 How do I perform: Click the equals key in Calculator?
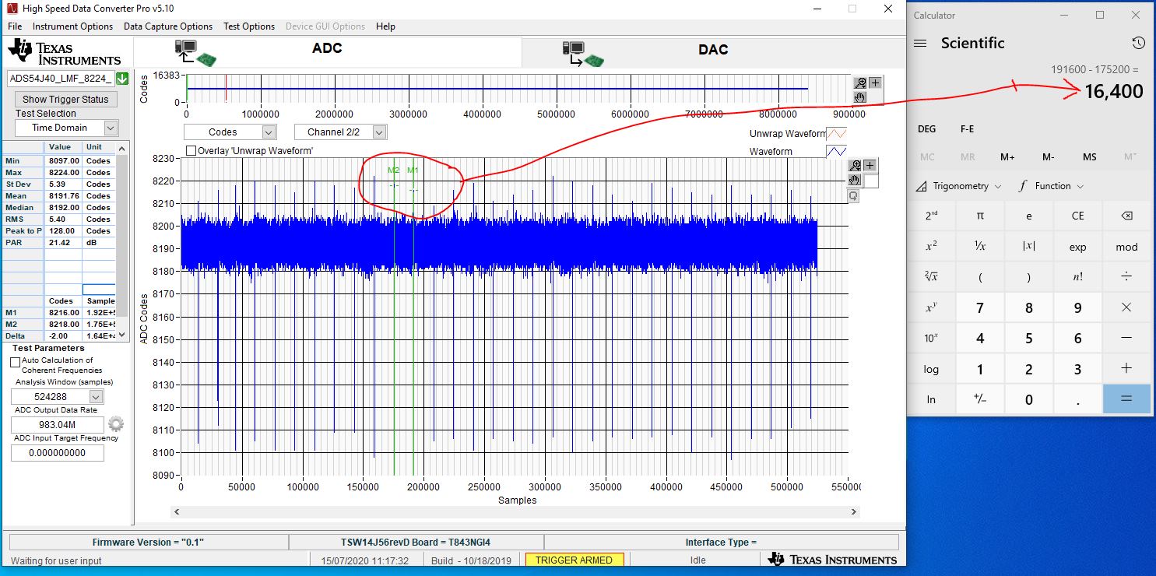[1126, 399]
